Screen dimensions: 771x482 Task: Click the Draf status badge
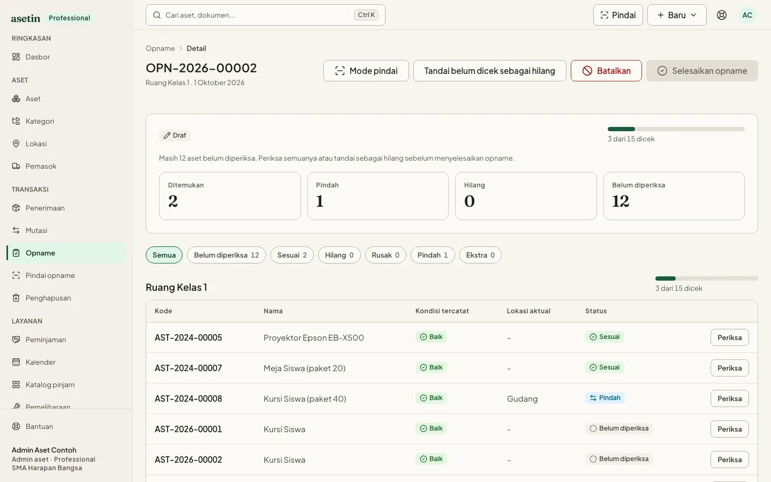click(175, 135)
